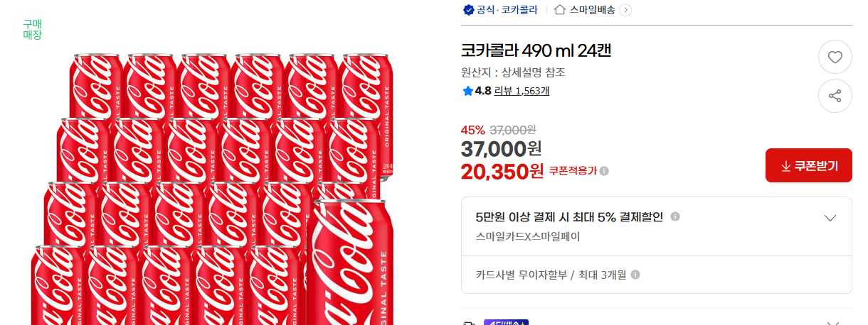This screenshot has height=325, width=868.
Task: Click the truck delivery icon
Action: [x=469, y=323]
